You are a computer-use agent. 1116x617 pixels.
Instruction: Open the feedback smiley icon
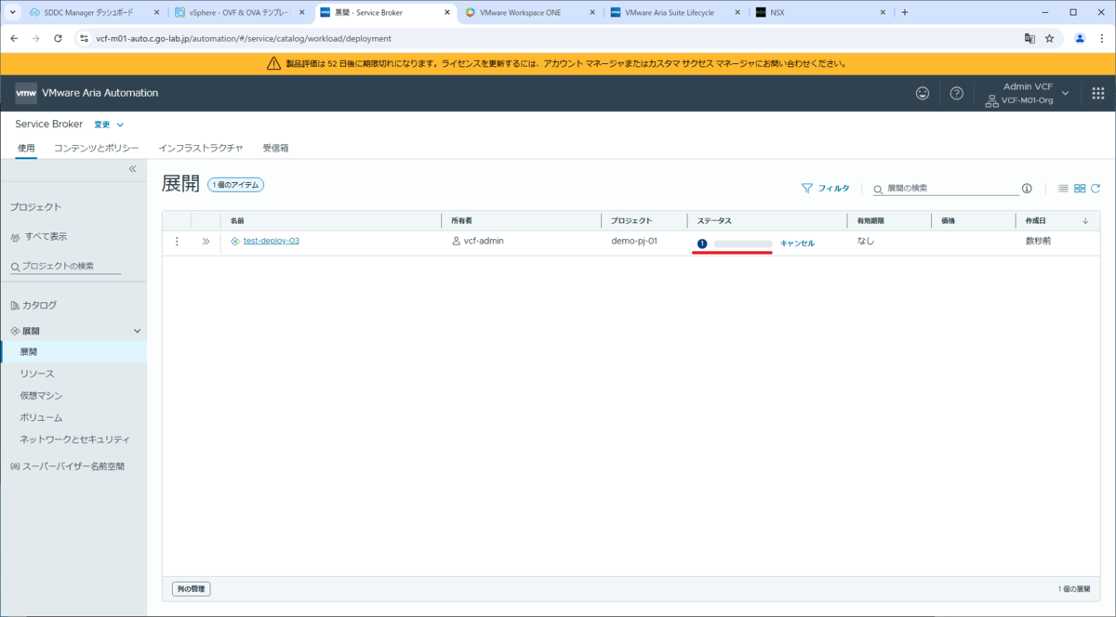[923, 93]
